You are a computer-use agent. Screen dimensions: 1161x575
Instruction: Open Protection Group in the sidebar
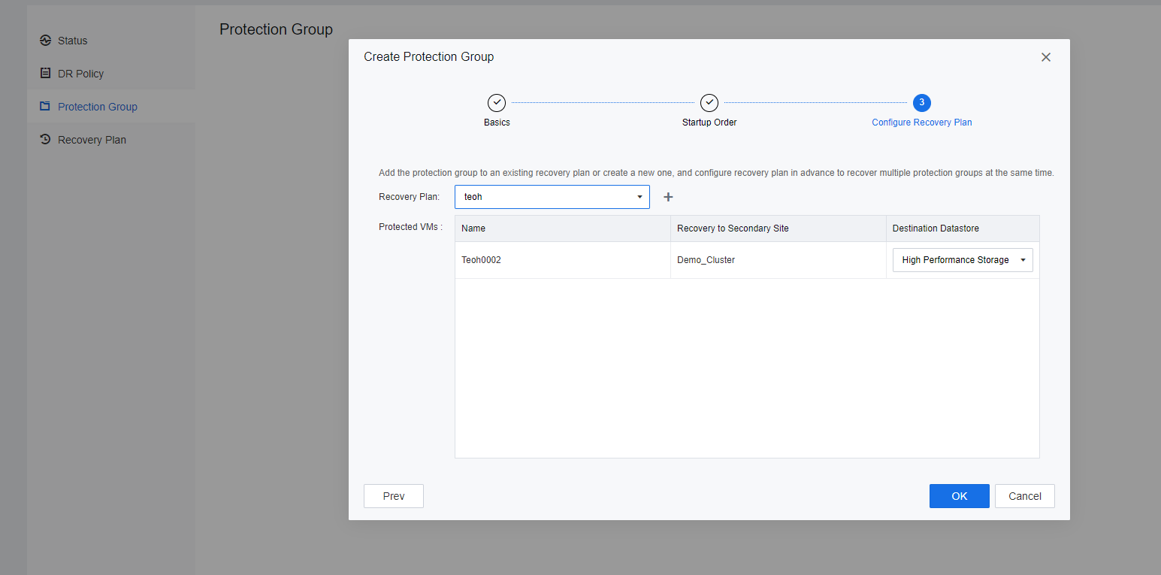coord(97,107)
